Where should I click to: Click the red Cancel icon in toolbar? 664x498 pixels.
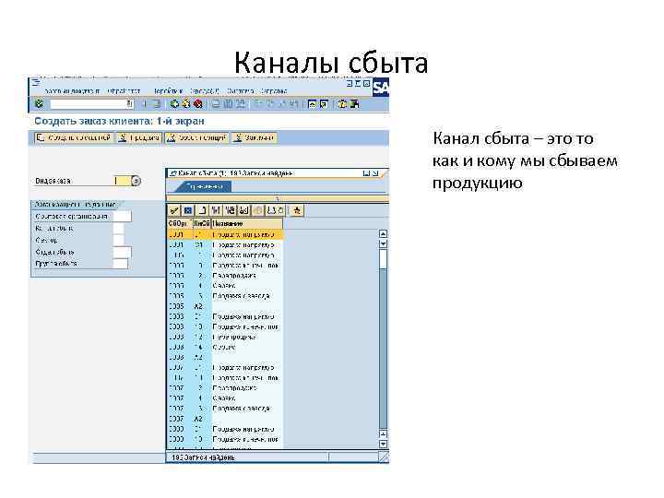coord(197,103)
